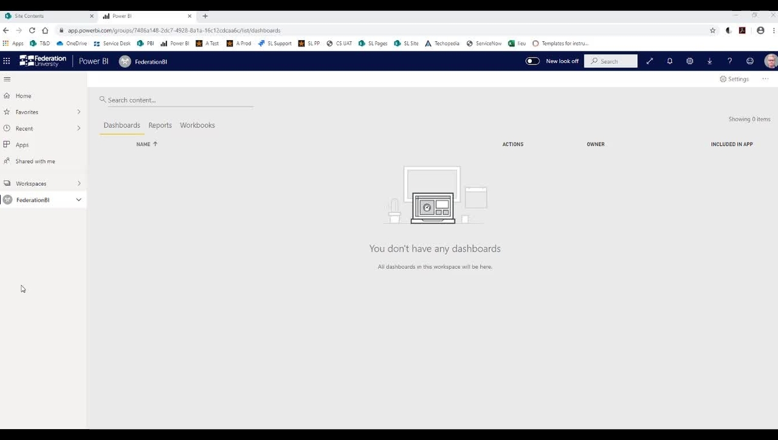Click the OWNER column header
778x440 pixels.
click(x=596, y=144)
